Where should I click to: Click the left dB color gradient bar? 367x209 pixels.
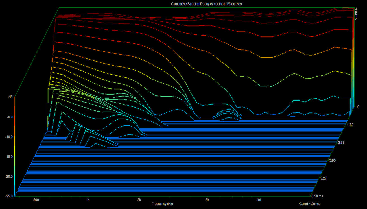(x=14, y=147)
